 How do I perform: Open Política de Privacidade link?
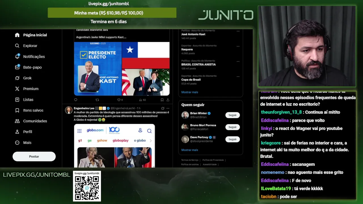[213, 160]
